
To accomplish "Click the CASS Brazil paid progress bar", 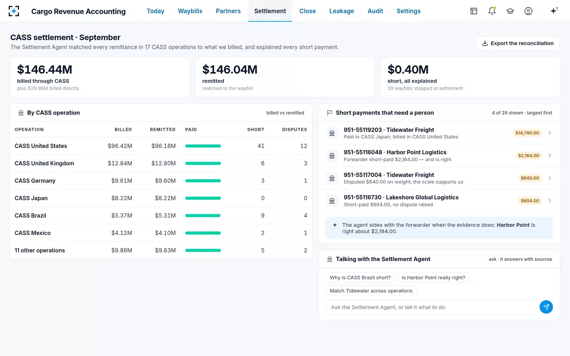I will [203, 216].
